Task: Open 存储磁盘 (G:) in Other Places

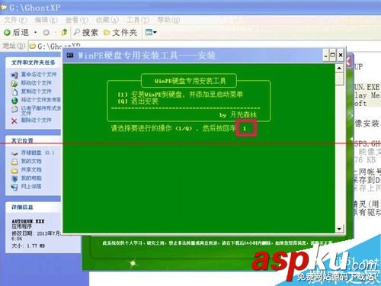Action: click(x=37, y=153)
